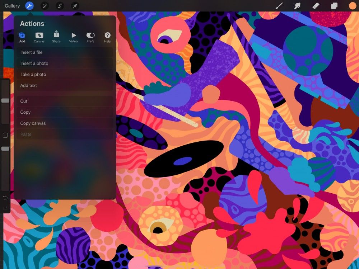Open the Share tab

(x=56, y=37)
